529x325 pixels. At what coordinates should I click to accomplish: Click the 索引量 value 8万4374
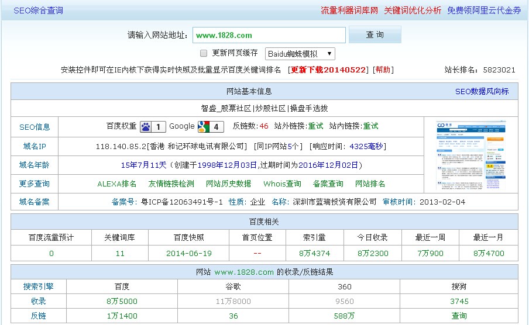coord(314,254)
